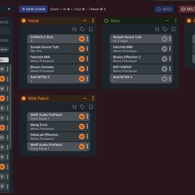Toggle mute M on Moog Echo
195x195 pixels.
[82, 126]
